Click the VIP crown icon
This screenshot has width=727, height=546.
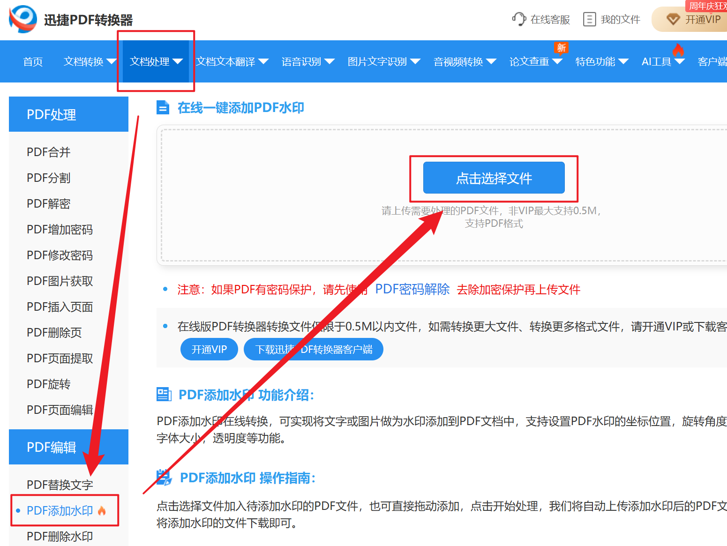[674, 19]
